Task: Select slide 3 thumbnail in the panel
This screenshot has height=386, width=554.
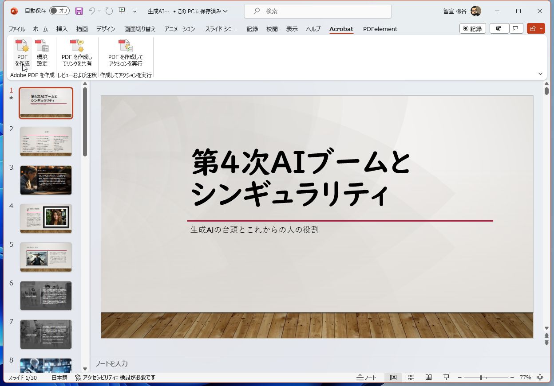Action: pos(46,180)
